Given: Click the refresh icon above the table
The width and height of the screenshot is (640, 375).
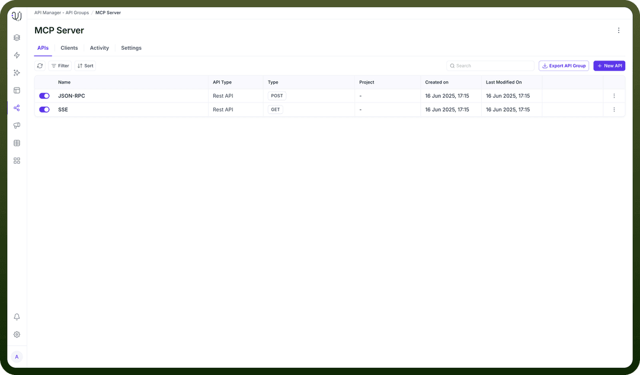Looking at the screenshot, I should click(x=40, y=66).
